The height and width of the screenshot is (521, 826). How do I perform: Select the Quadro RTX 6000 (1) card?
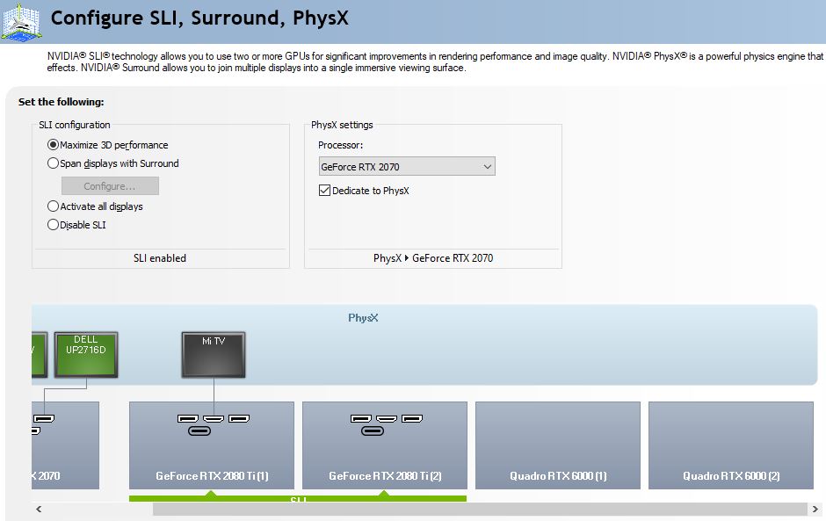point(558,445)
